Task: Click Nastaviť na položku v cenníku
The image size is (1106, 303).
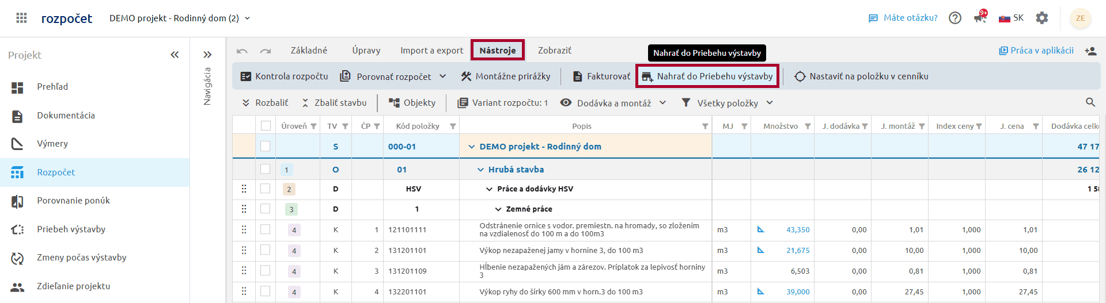Action: click(861, 76)
